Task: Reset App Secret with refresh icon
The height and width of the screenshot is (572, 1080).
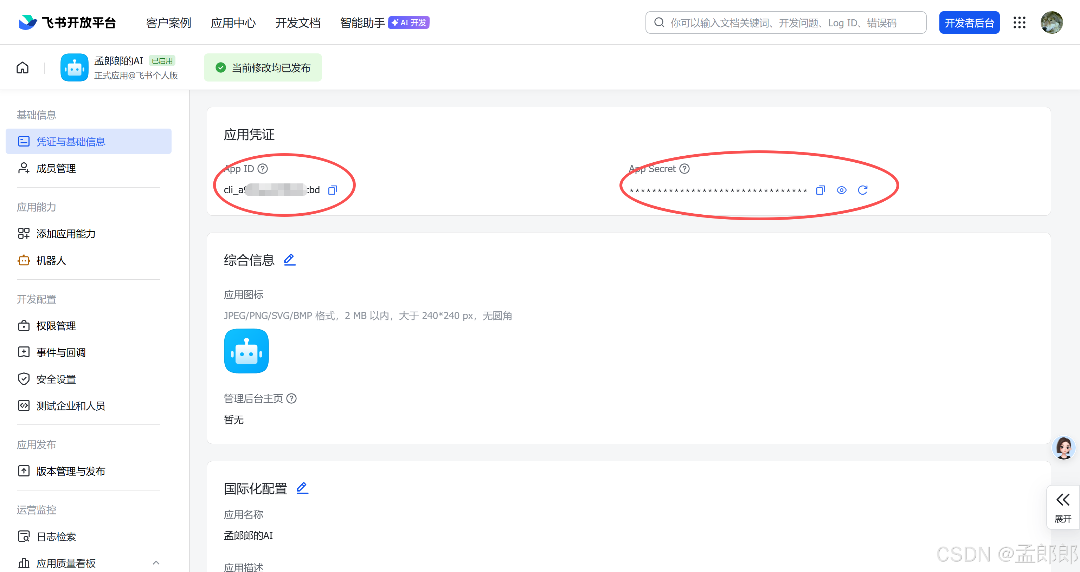Action: [x=862, y=190]
